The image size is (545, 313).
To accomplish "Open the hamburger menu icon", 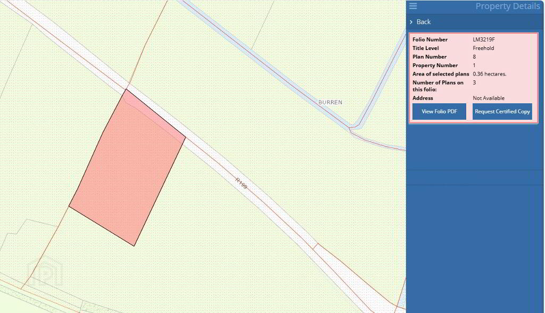I will [413, 6].
